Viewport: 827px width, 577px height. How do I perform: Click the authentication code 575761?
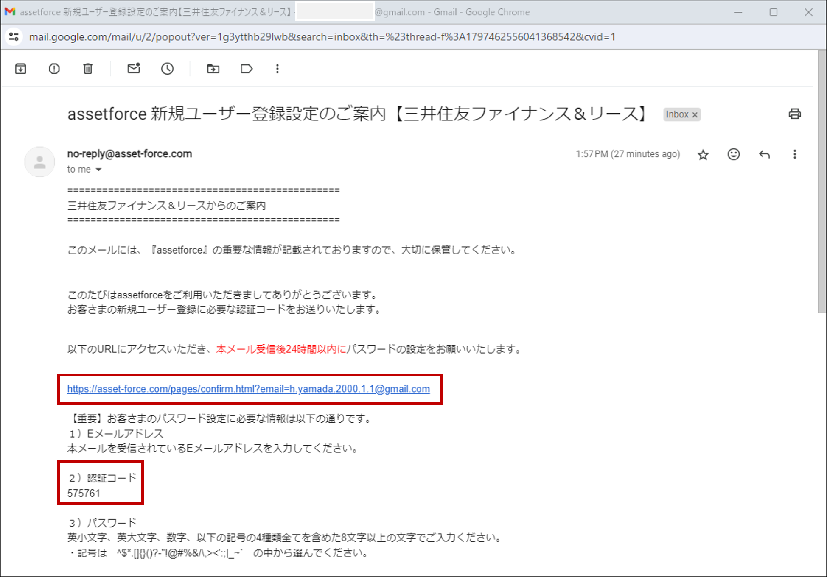tap(84, 493)
